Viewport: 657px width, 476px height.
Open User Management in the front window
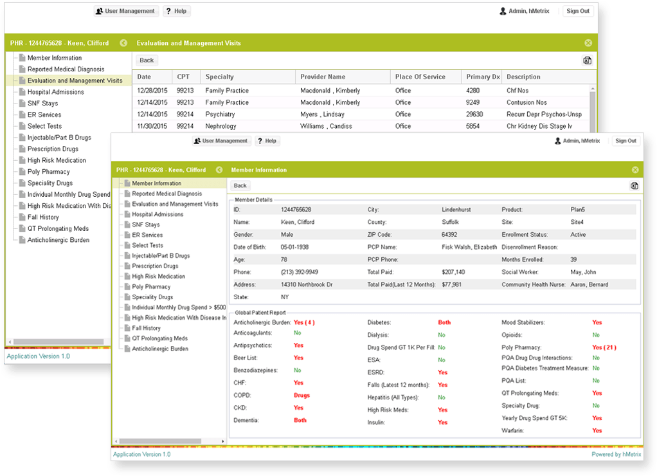(221, 141)
